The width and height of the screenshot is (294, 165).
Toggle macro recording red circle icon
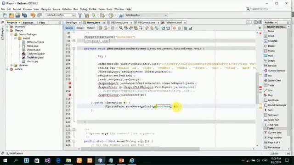point(174,28)
